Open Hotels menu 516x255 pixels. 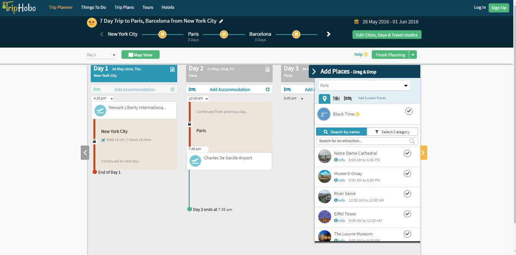(x=168, y=7)
